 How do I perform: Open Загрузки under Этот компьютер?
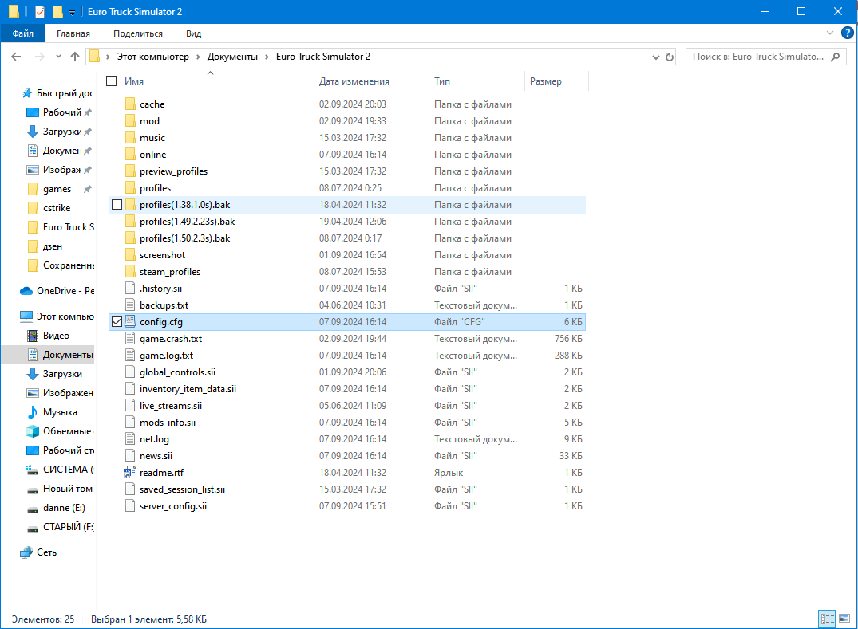(54, 374)
